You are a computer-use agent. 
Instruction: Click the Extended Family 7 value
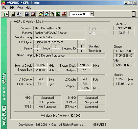pyautogui.click(x=37, y=51)
